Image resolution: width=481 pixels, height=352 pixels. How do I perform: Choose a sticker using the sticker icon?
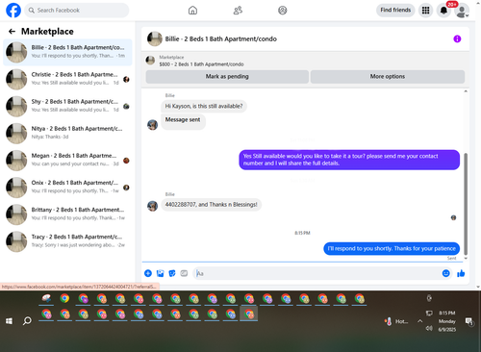pos(172,273)
